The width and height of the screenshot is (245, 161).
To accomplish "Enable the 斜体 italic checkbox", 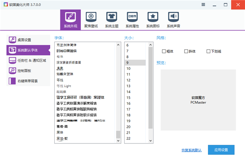I will tap(186, 51).
